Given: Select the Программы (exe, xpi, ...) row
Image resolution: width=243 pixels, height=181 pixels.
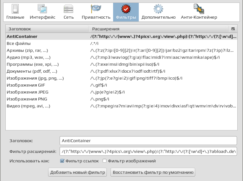Looking at the screenshot, I should click(121, 64).
